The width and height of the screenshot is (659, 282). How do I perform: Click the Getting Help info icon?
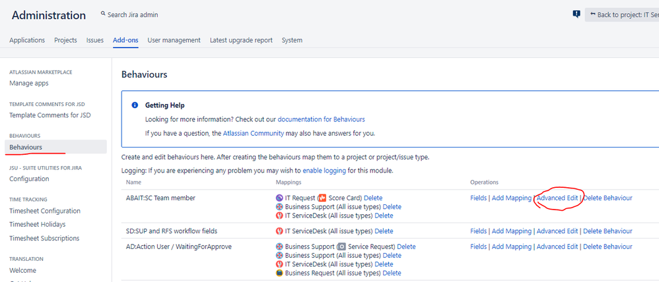[135, 105]
